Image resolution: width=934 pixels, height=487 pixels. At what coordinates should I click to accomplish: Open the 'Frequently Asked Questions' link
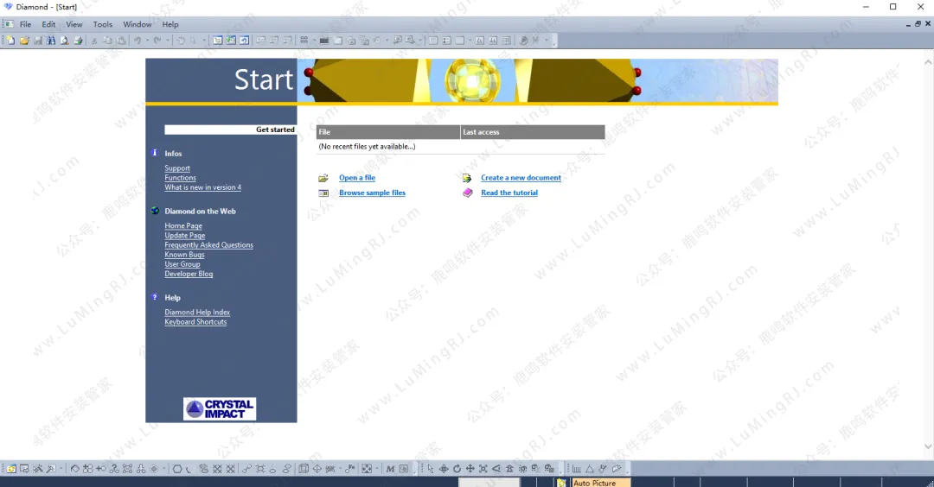[208, 245]
